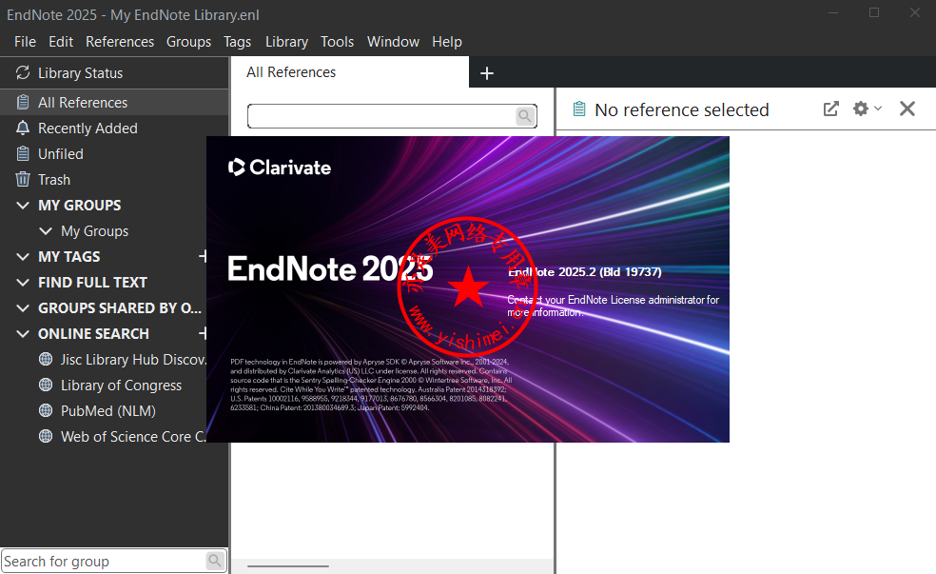Screen dimensions: 936x574
Task: Open the Tools menu
Action: [x=337, y=42]
